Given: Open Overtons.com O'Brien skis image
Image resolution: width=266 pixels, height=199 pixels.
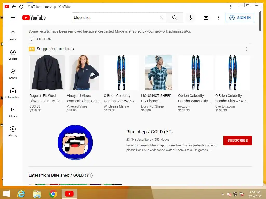Looking at the screenshot, I should click(x=233, y=73).
